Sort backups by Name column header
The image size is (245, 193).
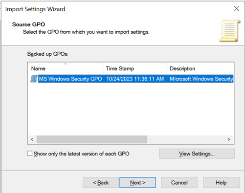pos(66,69)
